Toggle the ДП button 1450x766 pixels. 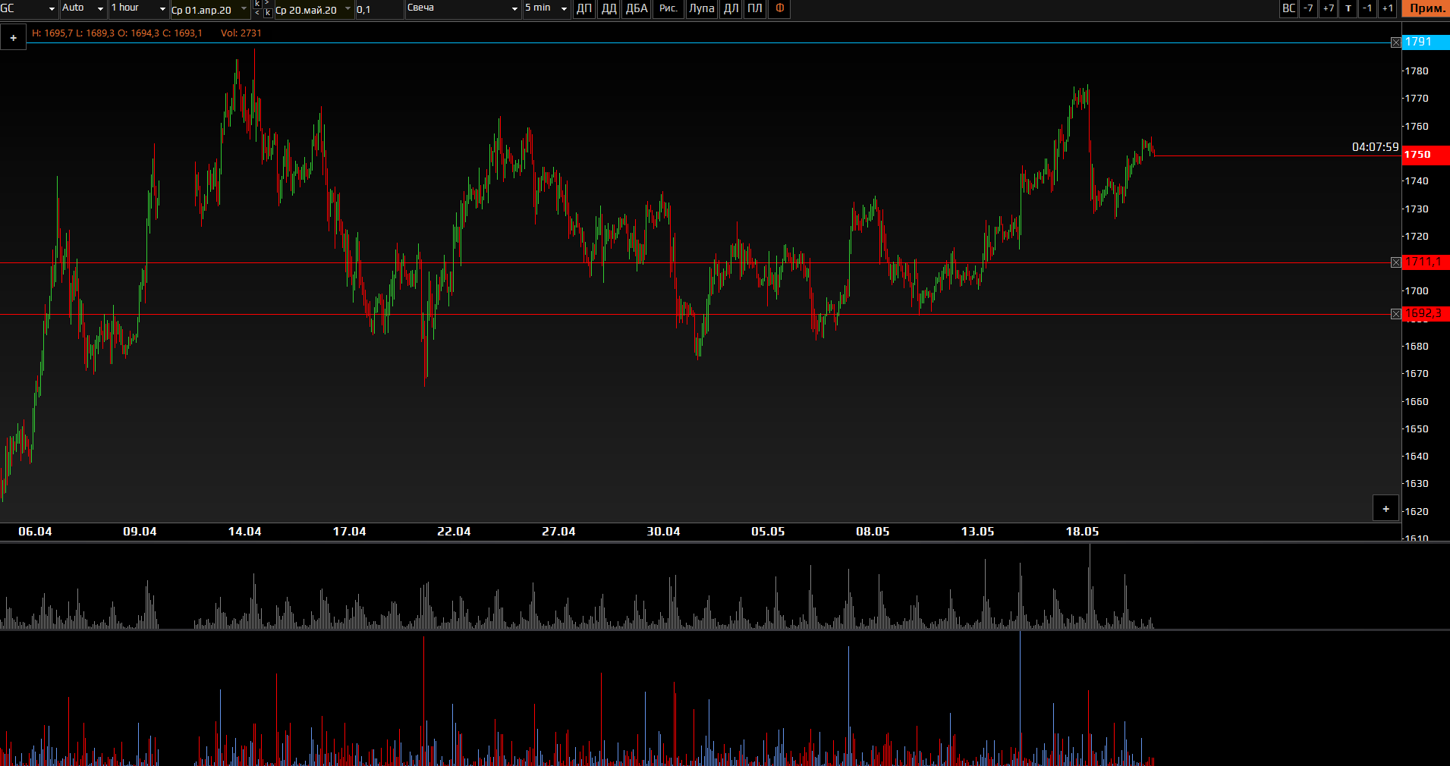(x=583, y=8)
